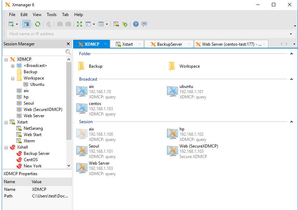Viewport: 298px width, 210px height.
Task: Collapse the Xstart tree node
Action: pos(6,122)
